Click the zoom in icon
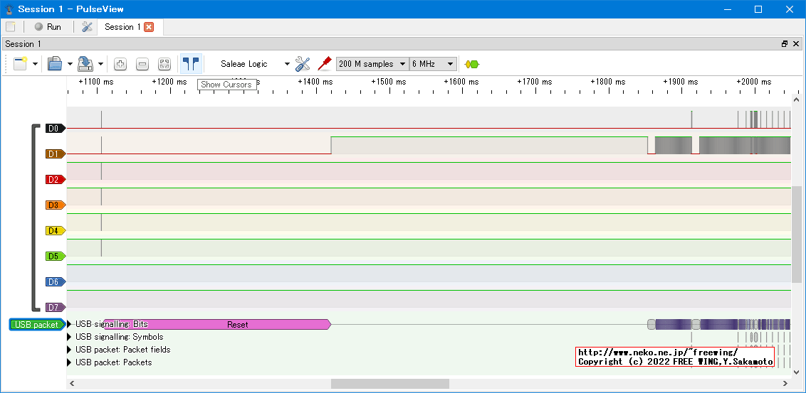The image size is (806, 393). tap(120, 64)
